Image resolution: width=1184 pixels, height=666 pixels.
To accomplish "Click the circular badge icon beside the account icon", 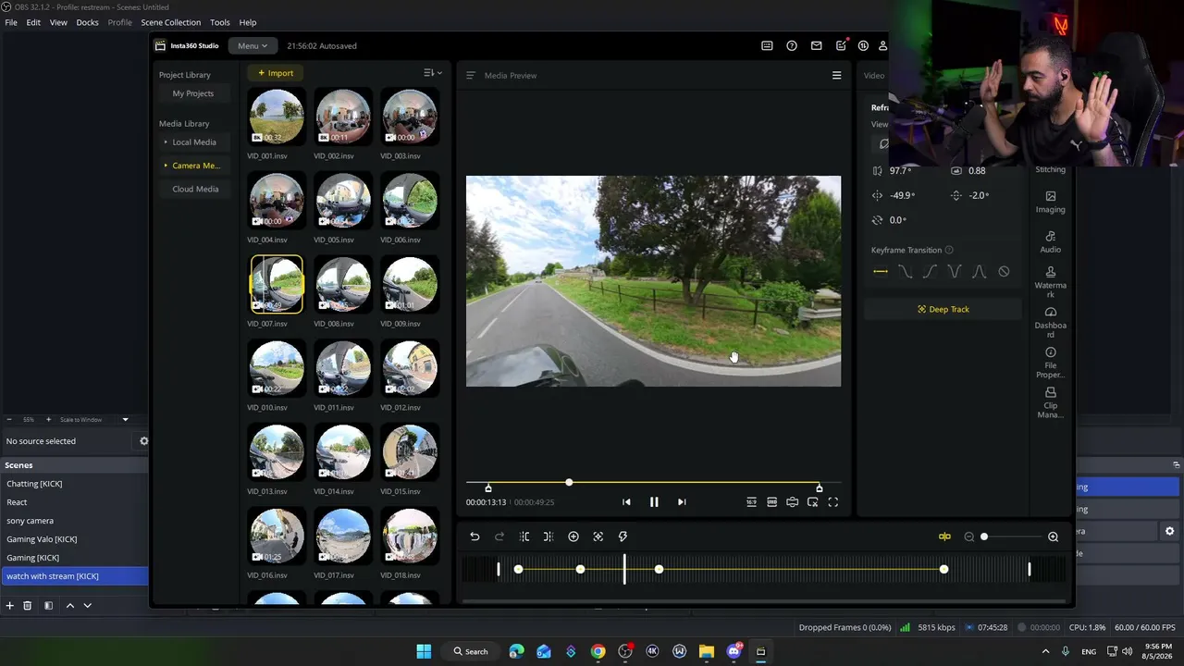I will (863, 45).
